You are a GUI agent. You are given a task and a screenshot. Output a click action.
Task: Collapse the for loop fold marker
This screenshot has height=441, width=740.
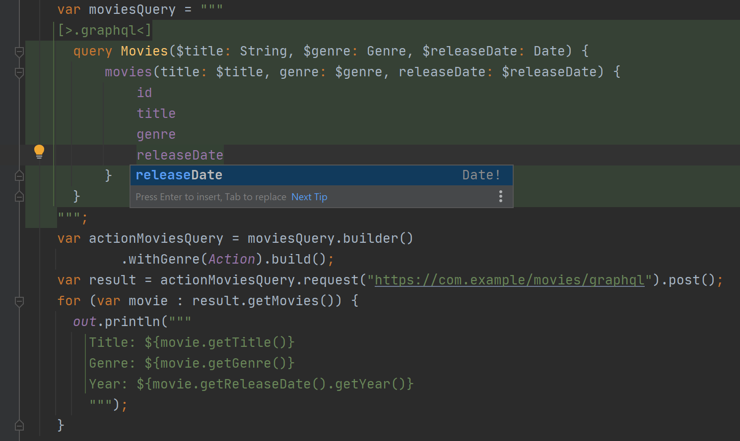pyautogui.click(x=19, y=301)
